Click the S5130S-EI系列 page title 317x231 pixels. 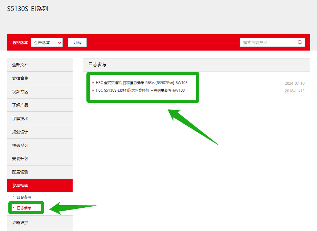(x=28, y=8)
